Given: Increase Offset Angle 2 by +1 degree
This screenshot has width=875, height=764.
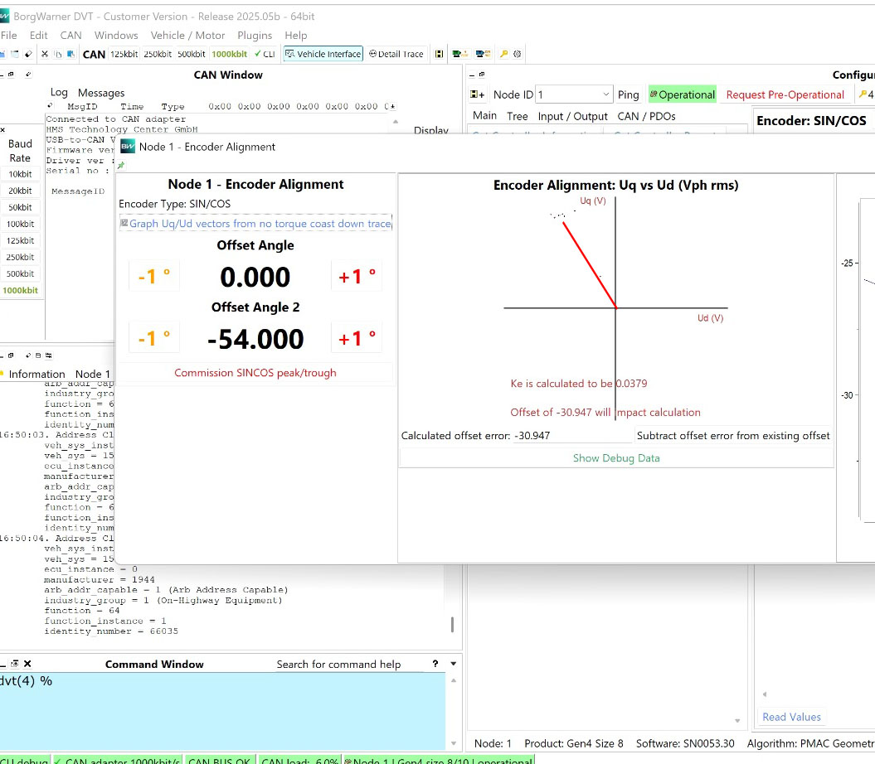Looking at the screenshot, I should 357,338.
